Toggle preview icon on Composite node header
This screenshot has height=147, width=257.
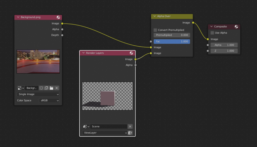(236, 27)
